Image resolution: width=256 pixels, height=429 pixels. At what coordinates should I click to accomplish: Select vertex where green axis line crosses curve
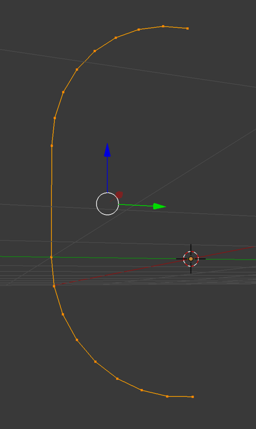tap(52, 257)
